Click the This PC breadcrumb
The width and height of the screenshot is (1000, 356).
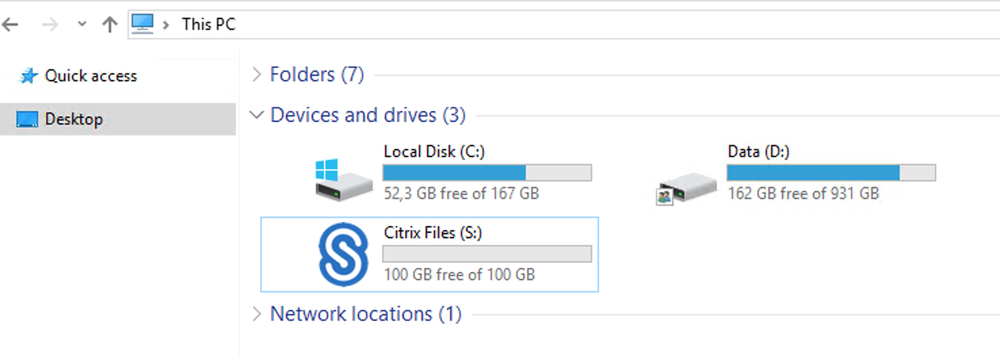(x=209, y=24)
